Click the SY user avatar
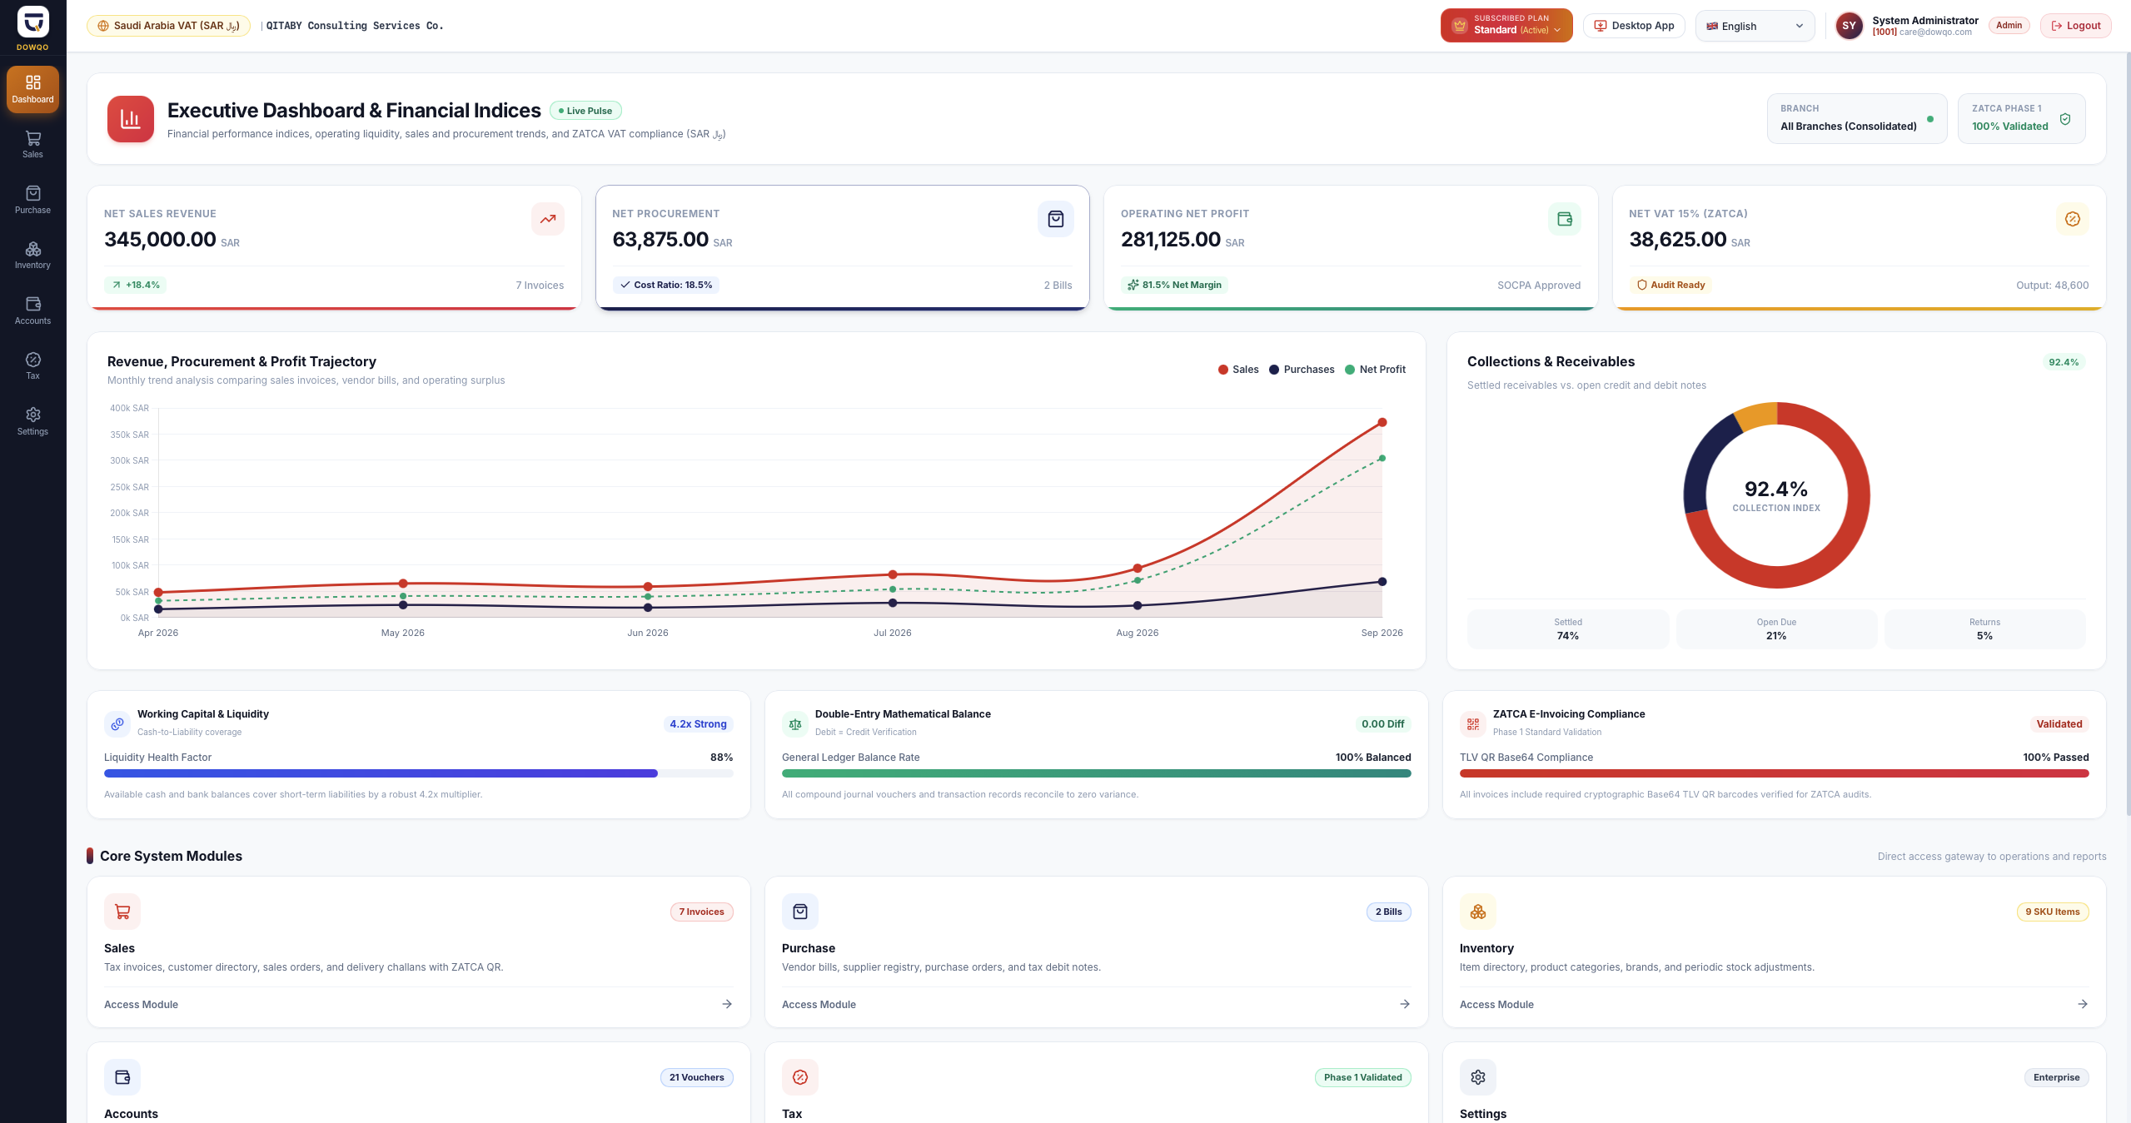The height and width of the screenshot is (1123, 2131). tap(1849, 26)
